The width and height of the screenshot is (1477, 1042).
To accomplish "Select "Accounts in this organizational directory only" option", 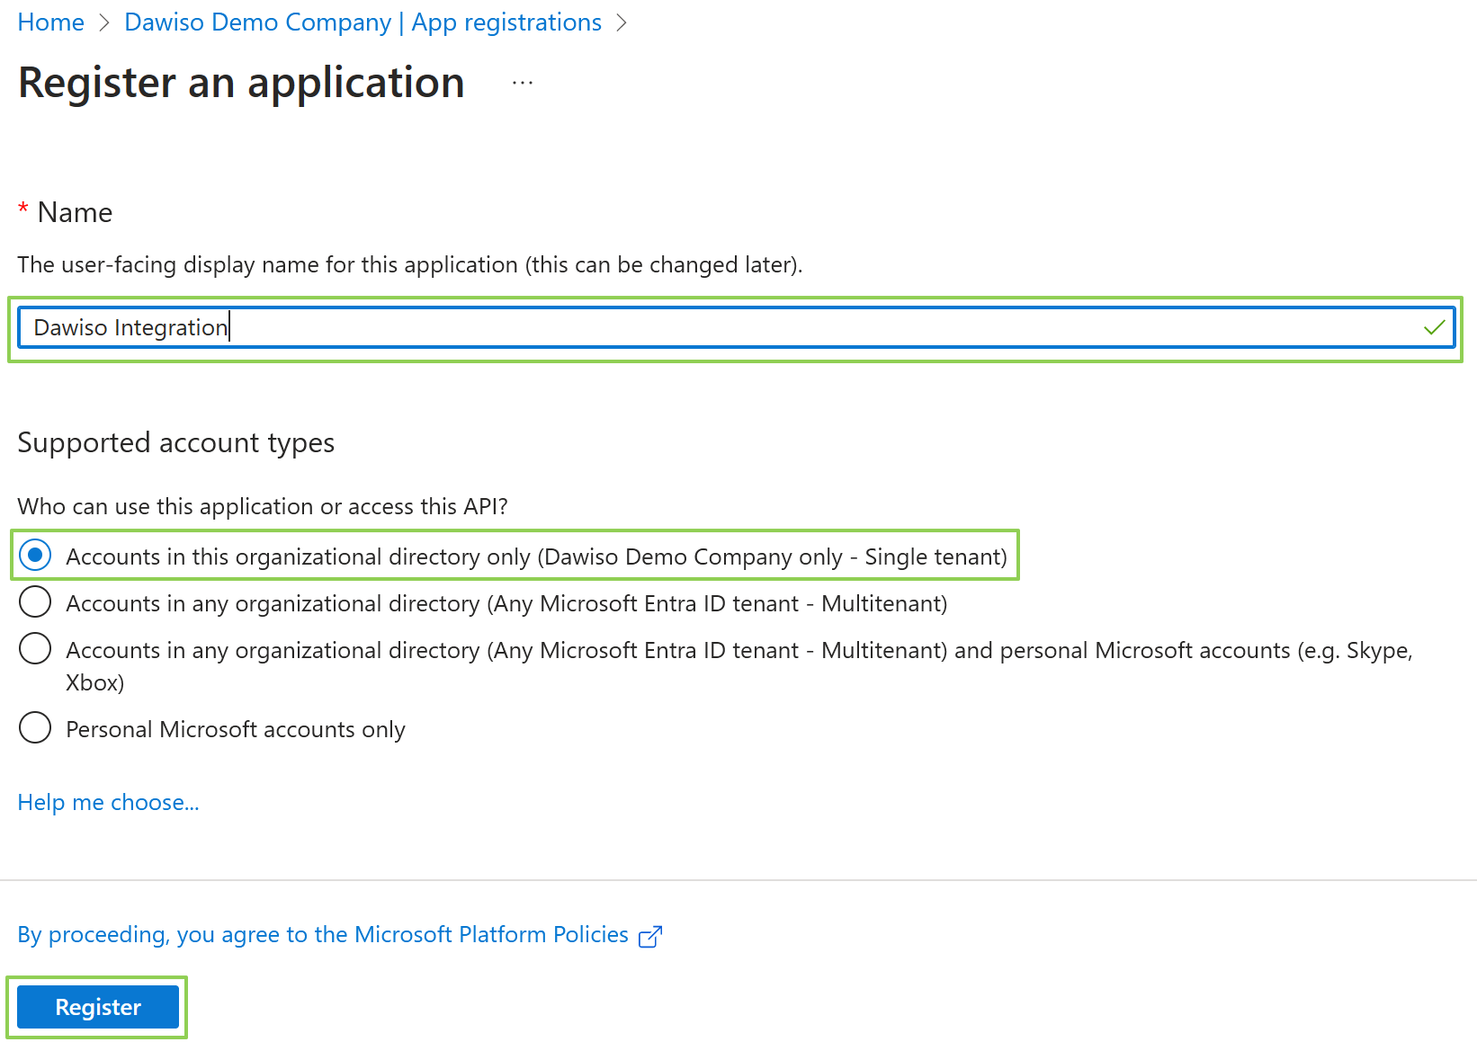I will [34, 556].
